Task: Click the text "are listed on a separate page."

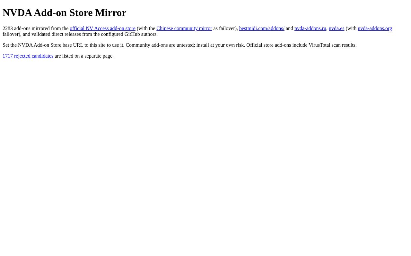Action: click(84, 56)
